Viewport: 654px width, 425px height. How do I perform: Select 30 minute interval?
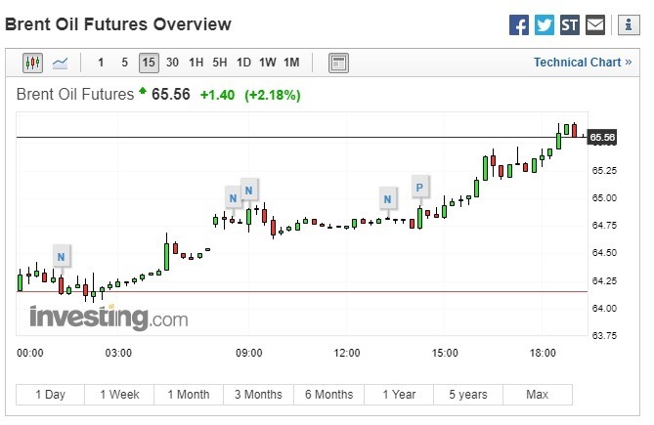pyautogui.click(x=172, y=63)
